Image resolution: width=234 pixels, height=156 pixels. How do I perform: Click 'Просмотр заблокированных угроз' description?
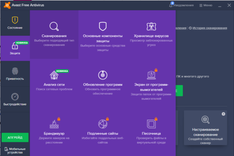151,43
